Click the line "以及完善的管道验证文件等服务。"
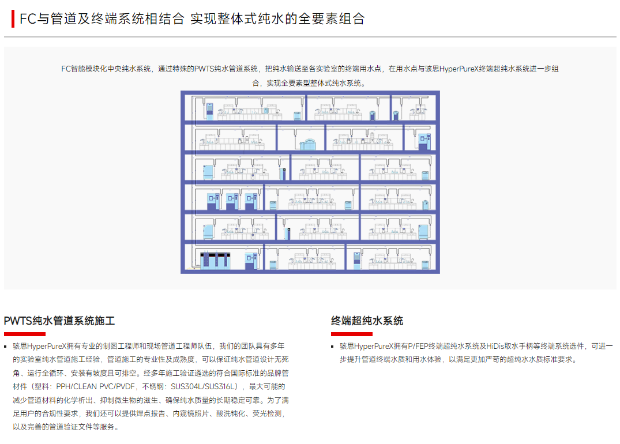620x444 pixels. coord(67,427)
